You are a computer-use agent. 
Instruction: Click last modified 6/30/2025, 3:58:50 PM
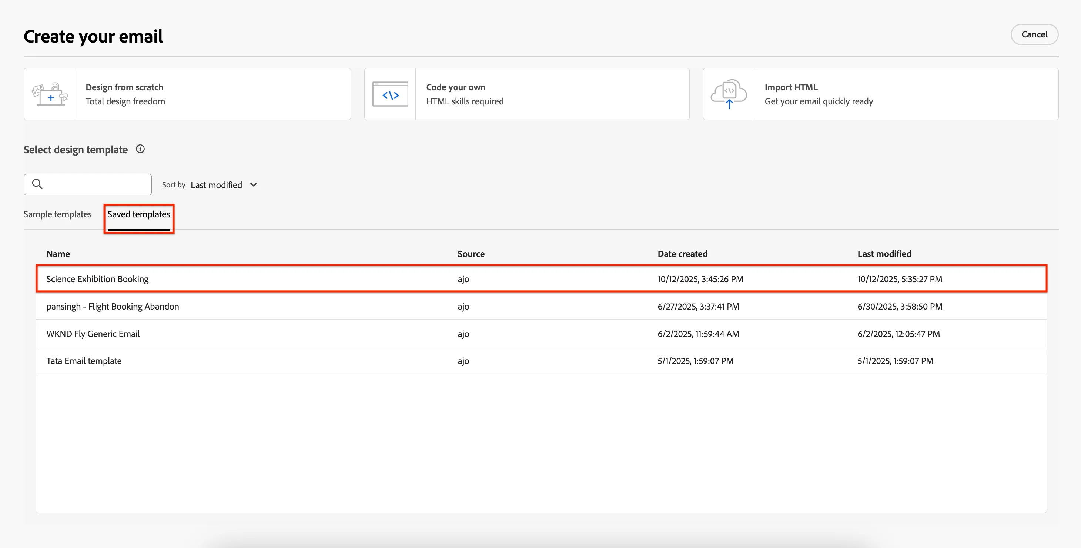900,306
